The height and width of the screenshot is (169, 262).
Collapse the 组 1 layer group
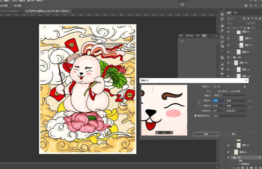pyautogui.click(x=232, y=157)
